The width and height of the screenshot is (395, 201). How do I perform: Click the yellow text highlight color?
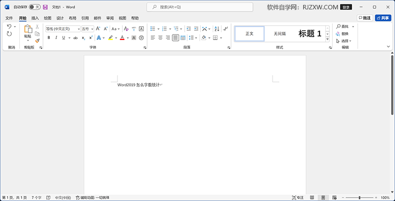110,38
